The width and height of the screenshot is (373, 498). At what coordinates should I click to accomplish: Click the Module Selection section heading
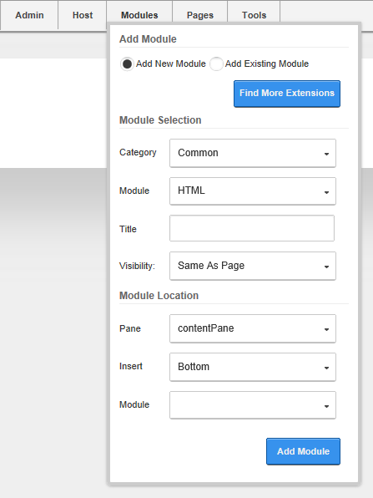click(160, 120)
